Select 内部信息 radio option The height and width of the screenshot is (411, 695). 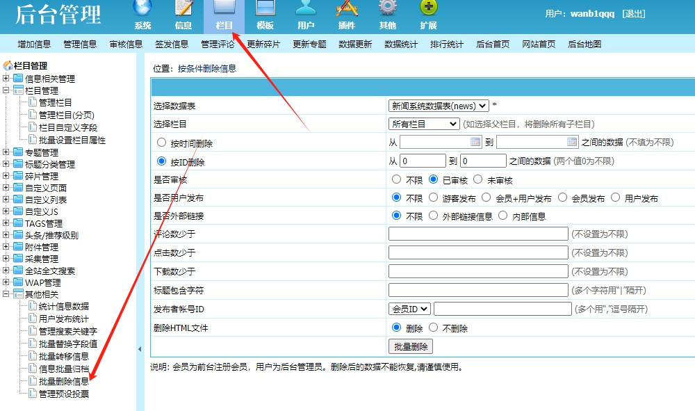pos(502,216)
